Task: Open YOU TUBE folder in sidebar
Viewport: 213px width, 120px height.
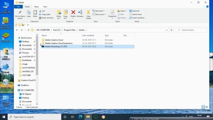Action: coord(26,75)
